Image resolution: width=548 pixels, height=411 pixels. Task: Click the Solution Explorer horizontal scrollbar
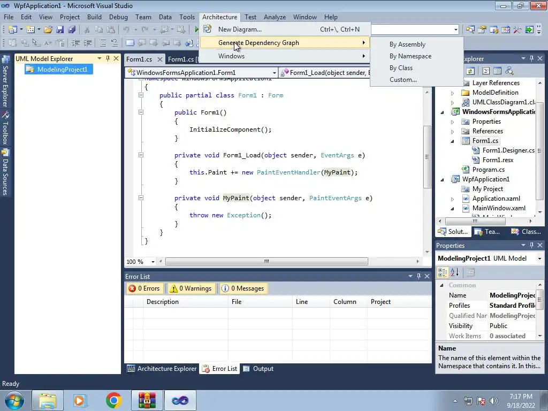coord(475,221)
